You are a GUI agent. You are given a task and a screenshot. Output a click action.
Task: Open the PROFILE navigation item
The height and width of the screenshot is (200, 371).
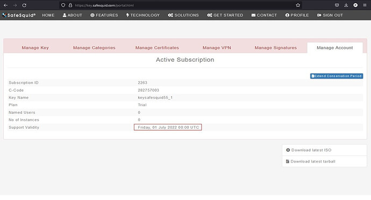click(x=297, y=15)
